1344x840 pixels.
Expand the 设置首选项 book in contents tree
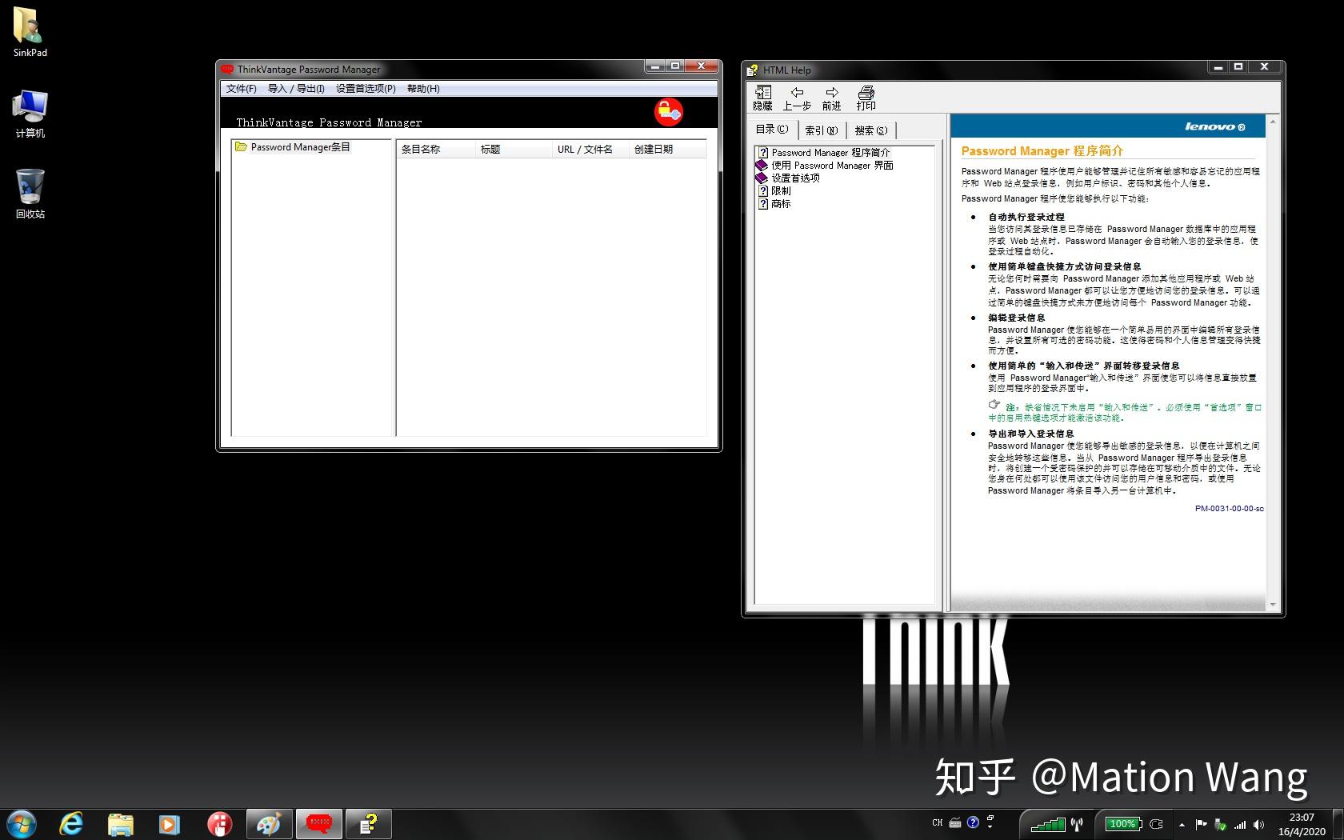(795, 178)
